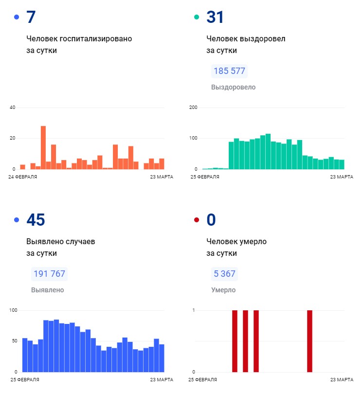
Task: Select the last blue bar in cases chart
Action: 162,358
